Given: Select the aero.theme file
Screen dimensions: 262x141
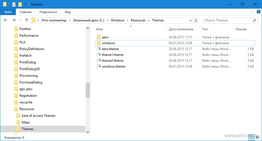Looking at the screenshot, I should (175, 49).
